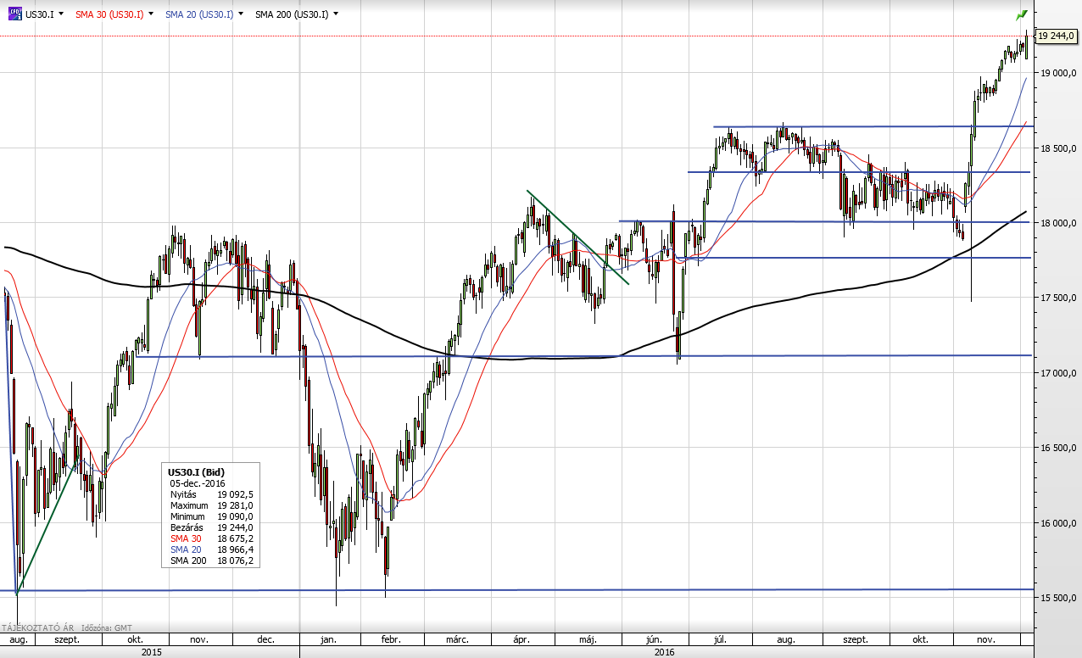Click the 'ápr.' month label
The height and width of the screenshot is (658, 1082).
tap(523, 639)
